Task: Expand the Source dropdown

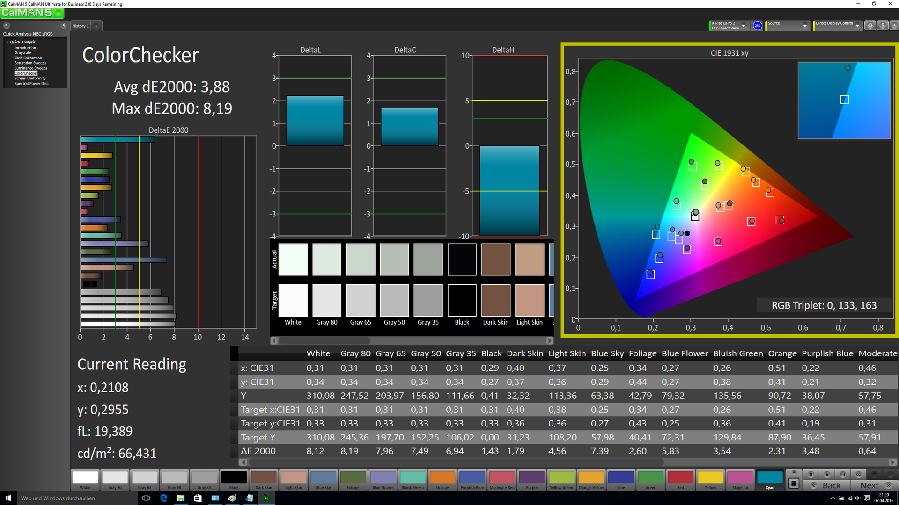Action: [805, 26]
